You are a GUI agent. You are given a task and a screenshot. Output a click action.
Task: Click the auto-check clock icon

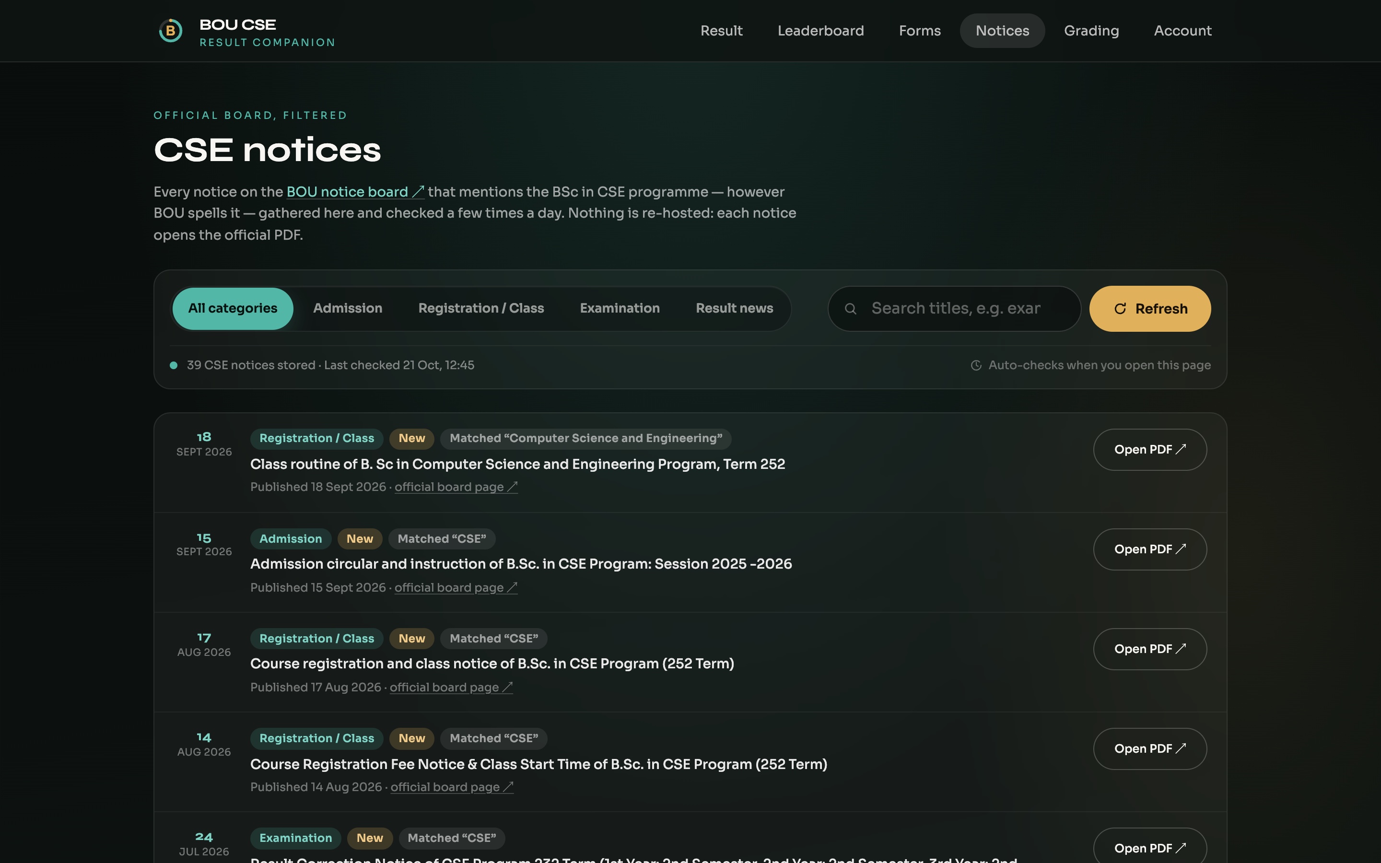point(976,365)
